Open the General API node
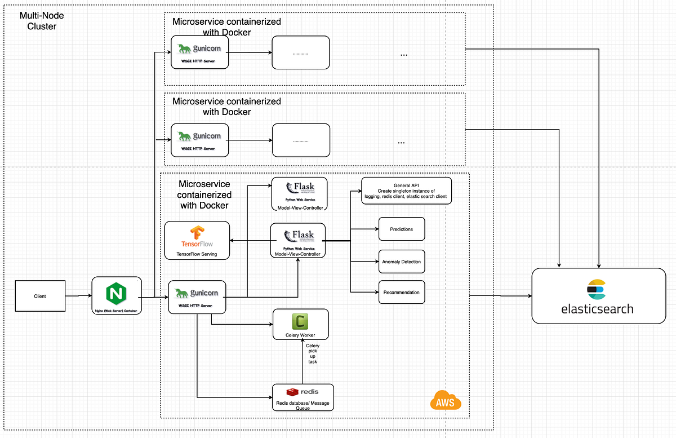The width and height of the screenshot is (676, 438). (x=406, y=191)
